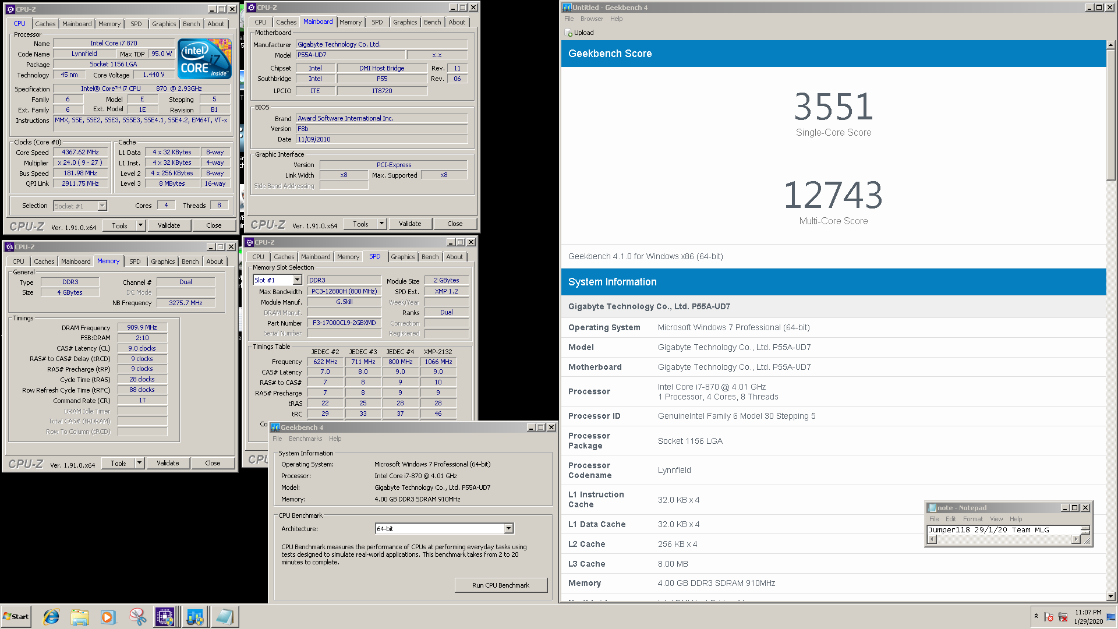The height and width of the screenshot is (629, 1118).
Task: Open the Architecture 64-bit dropdown
Action: (x=508, y=529)
